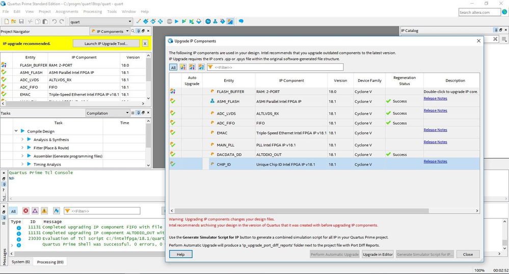509x274 pixels.
Task: Open the Tools menu
Action: point(112,11)
